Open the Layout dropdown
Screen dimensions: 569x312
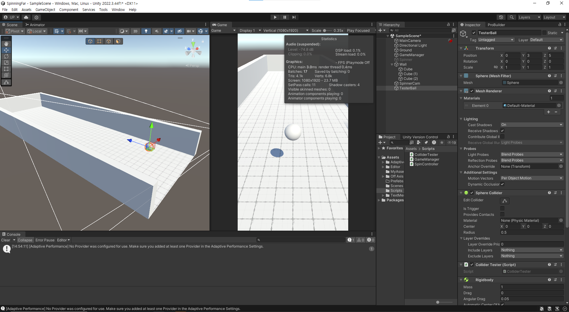554,17
